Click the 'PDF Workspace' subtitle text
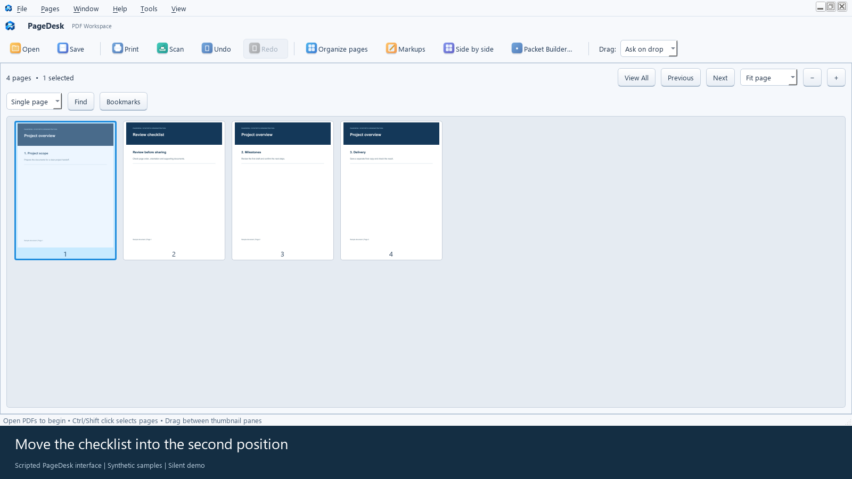Viewport: 852px width, 479px height. click(x=92, y=26)
